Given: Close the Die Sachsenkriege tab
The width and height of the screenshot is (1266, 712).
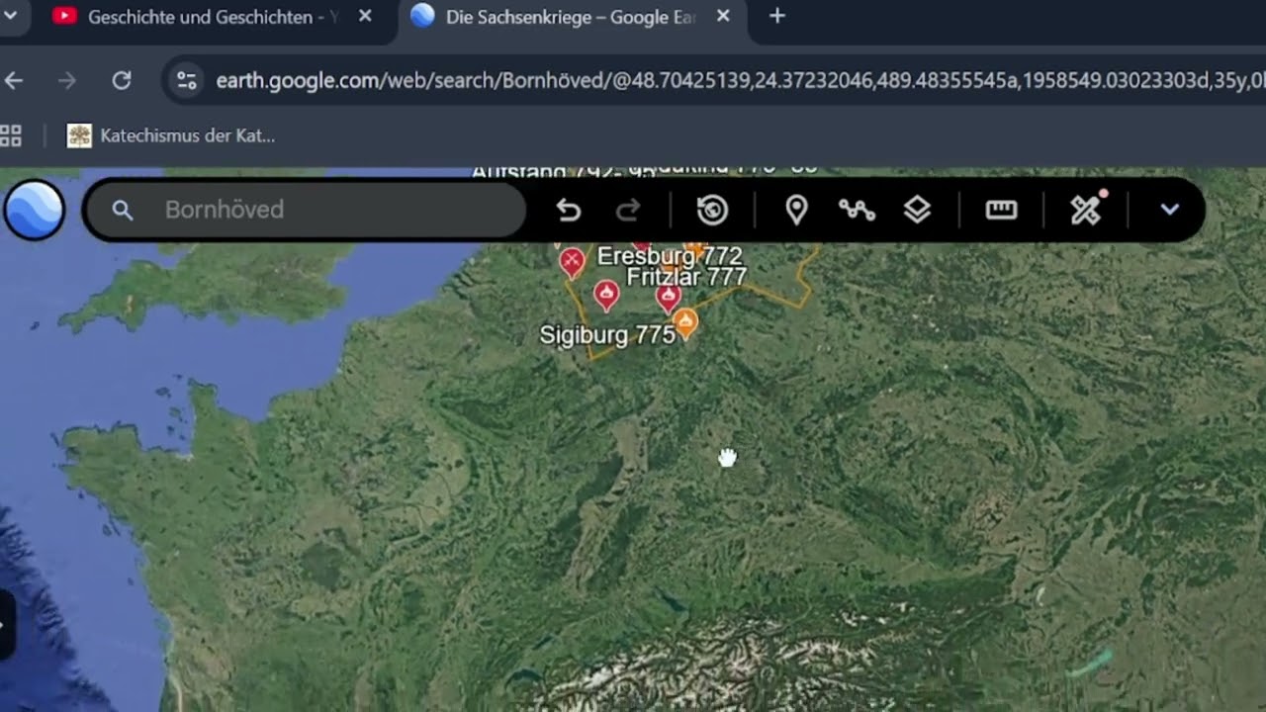Looking at the screenshot, I should (723, 16).
